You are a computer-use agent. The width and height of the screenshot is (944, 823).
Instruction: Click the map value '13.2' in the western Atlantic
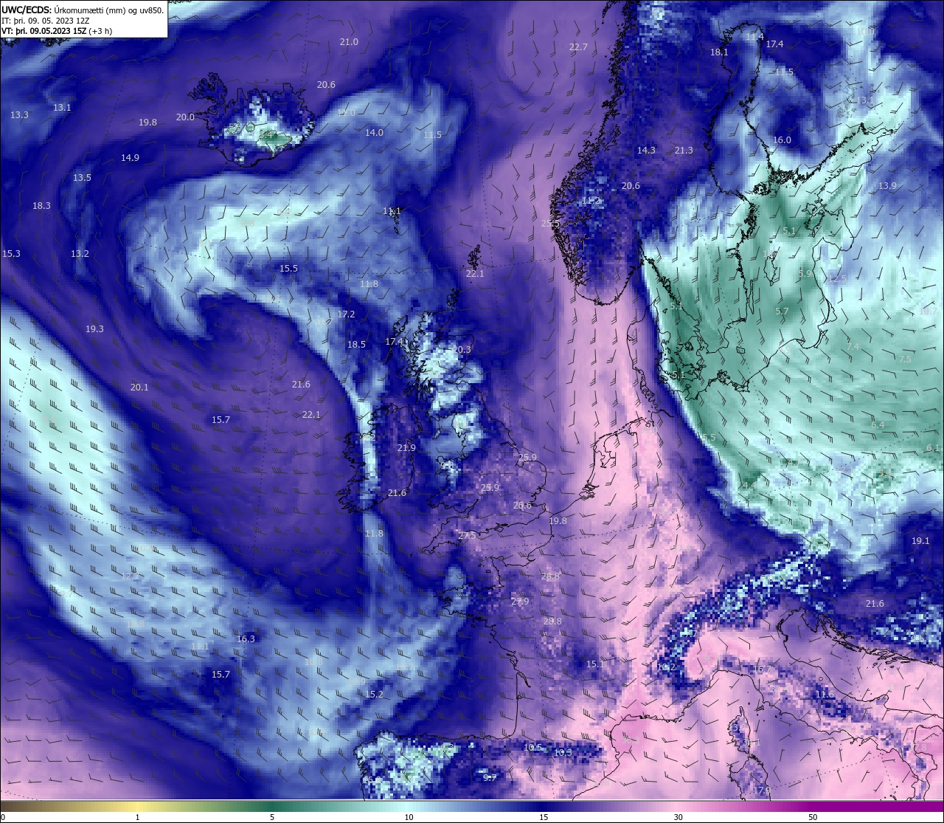point(80,254)
